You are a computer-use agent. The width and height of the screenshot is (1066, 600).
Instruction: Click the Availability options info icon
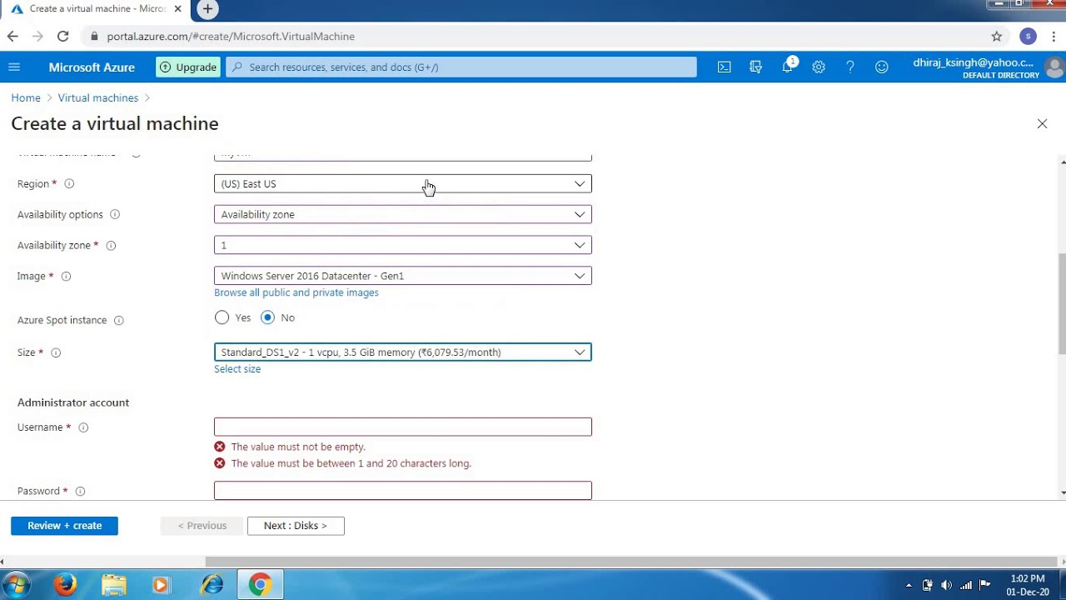[x=115, y=215]
